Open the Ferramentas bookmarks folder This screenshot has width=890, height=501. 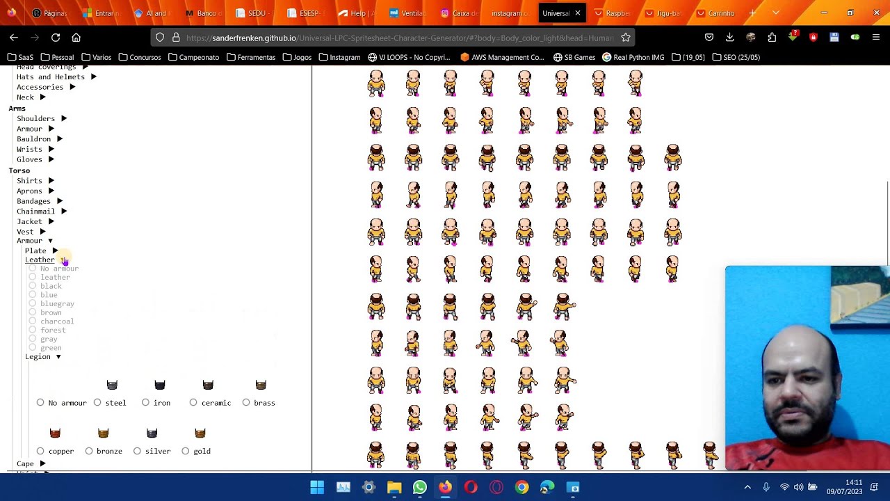point(251,57)
